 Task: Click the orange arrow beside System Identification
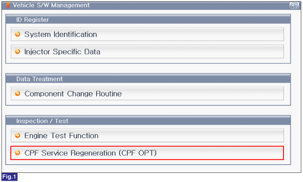pos(18,34)
